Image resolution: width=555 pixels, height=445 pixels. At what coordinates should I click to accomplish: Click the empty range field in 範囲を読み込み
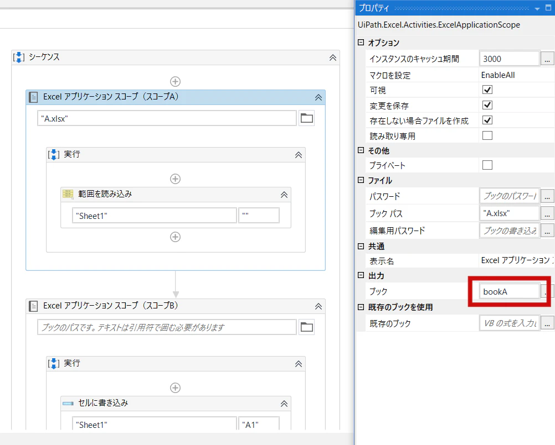[x=259, y=216]
